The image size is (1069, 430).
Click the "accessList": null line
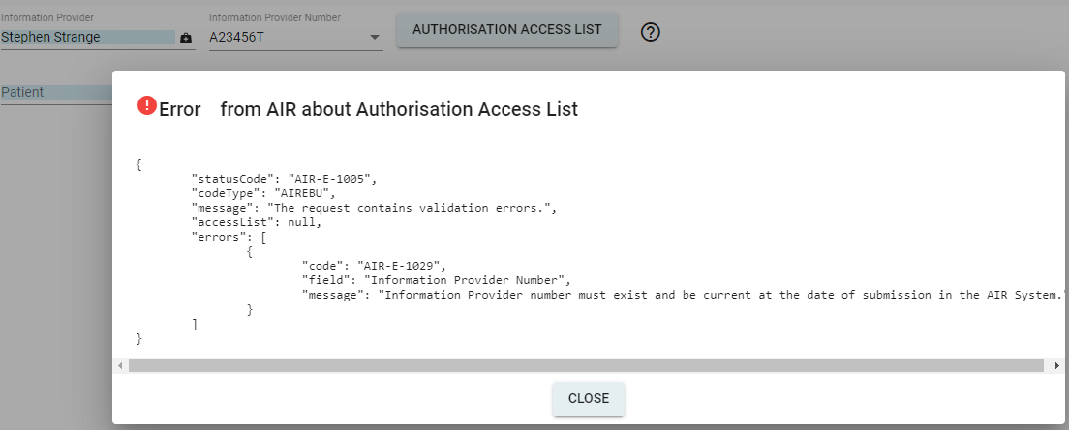(257, 222)
